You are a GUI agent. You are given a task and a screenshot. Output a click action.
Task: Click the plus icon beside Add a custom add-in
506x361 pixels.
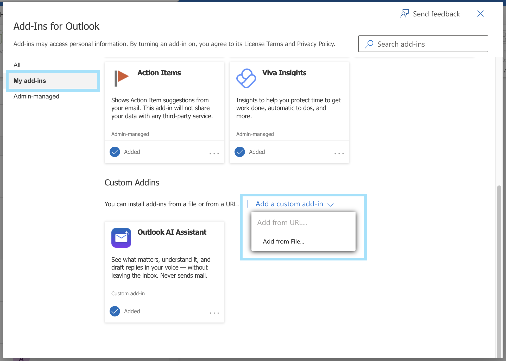click(x=248, y=204)
